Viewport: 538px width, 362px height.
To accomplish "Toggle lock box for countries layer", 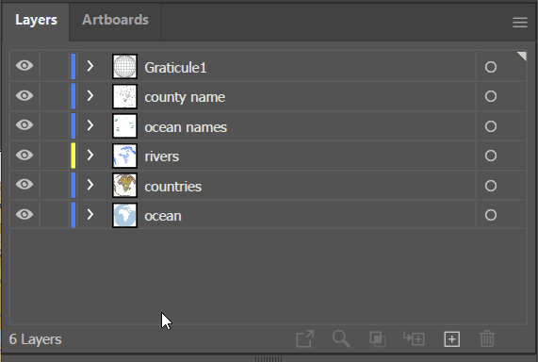I will click(x=55, y=186).
